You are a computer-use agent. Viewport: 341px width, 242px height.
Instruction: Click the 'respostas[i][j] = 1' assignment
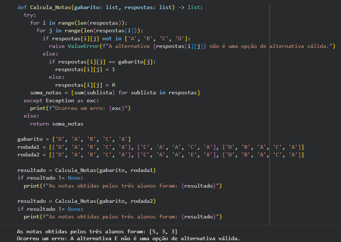pyautogui.click(x=85, y=69)
